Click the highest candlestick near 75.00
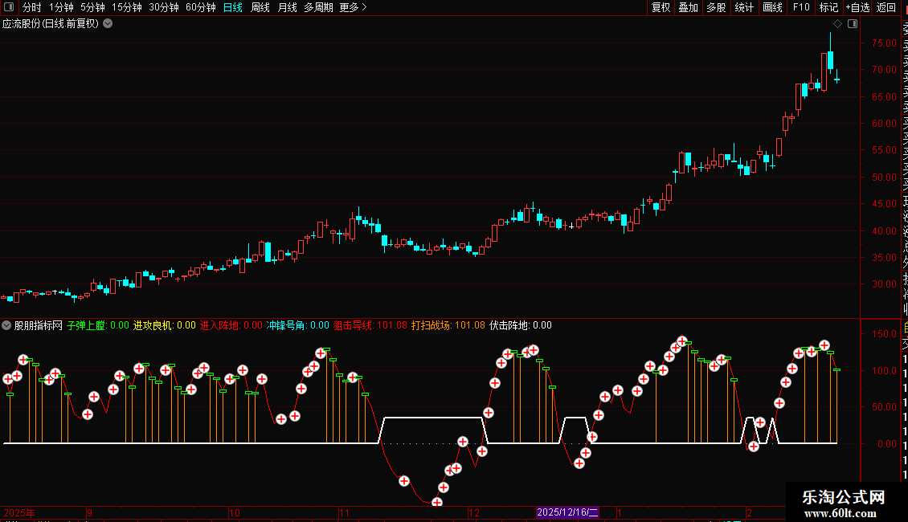Viewport: 908px width, 522px height. pyautogui.click(x=830, y=59)
